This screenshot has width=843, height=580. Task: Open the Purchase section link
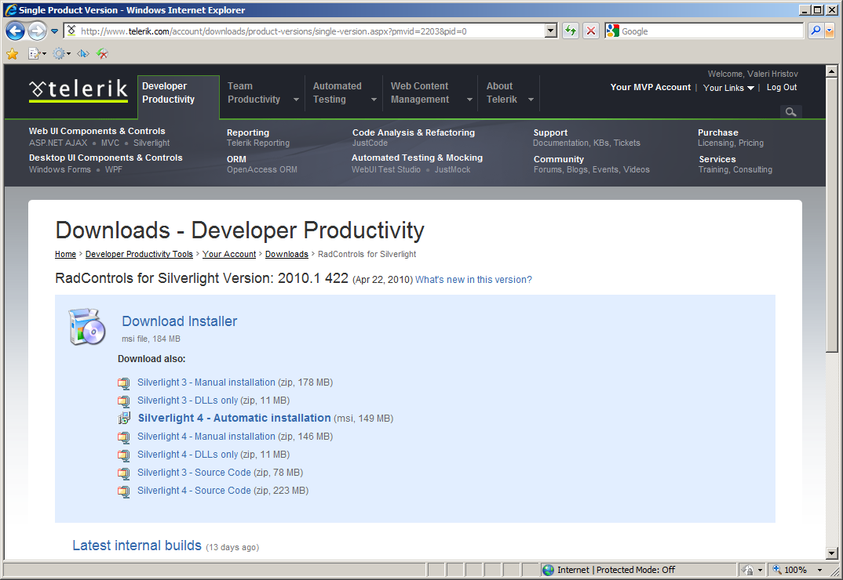[x=717, y=132]
